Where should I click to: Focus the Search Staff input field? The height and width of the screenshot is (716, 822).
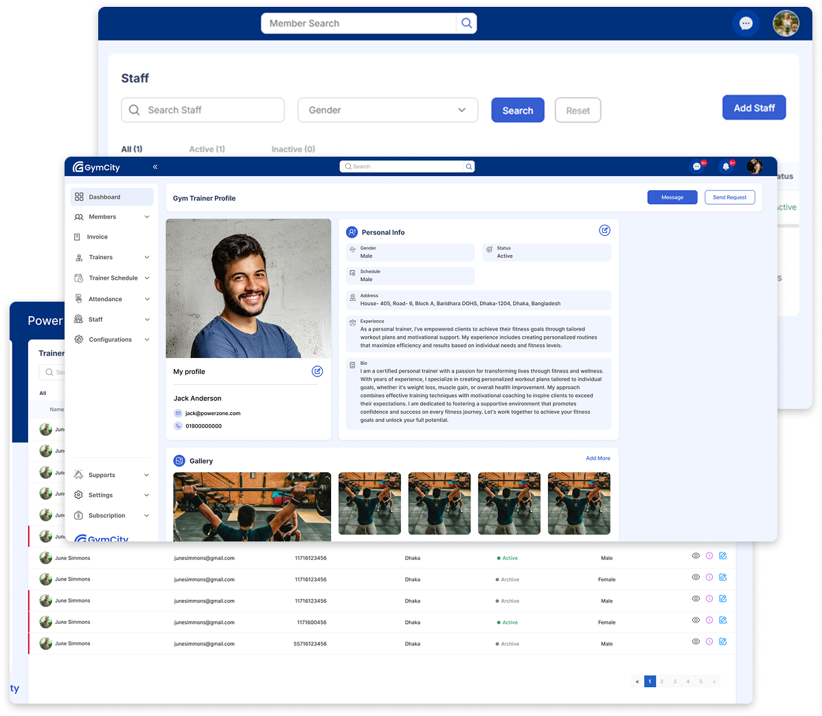(x=203, y=110)
